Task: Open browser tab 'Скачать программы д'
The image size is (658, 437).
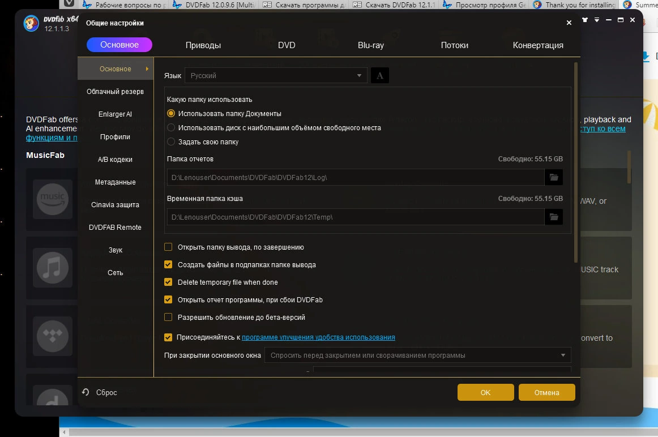Action: [304, 5]
